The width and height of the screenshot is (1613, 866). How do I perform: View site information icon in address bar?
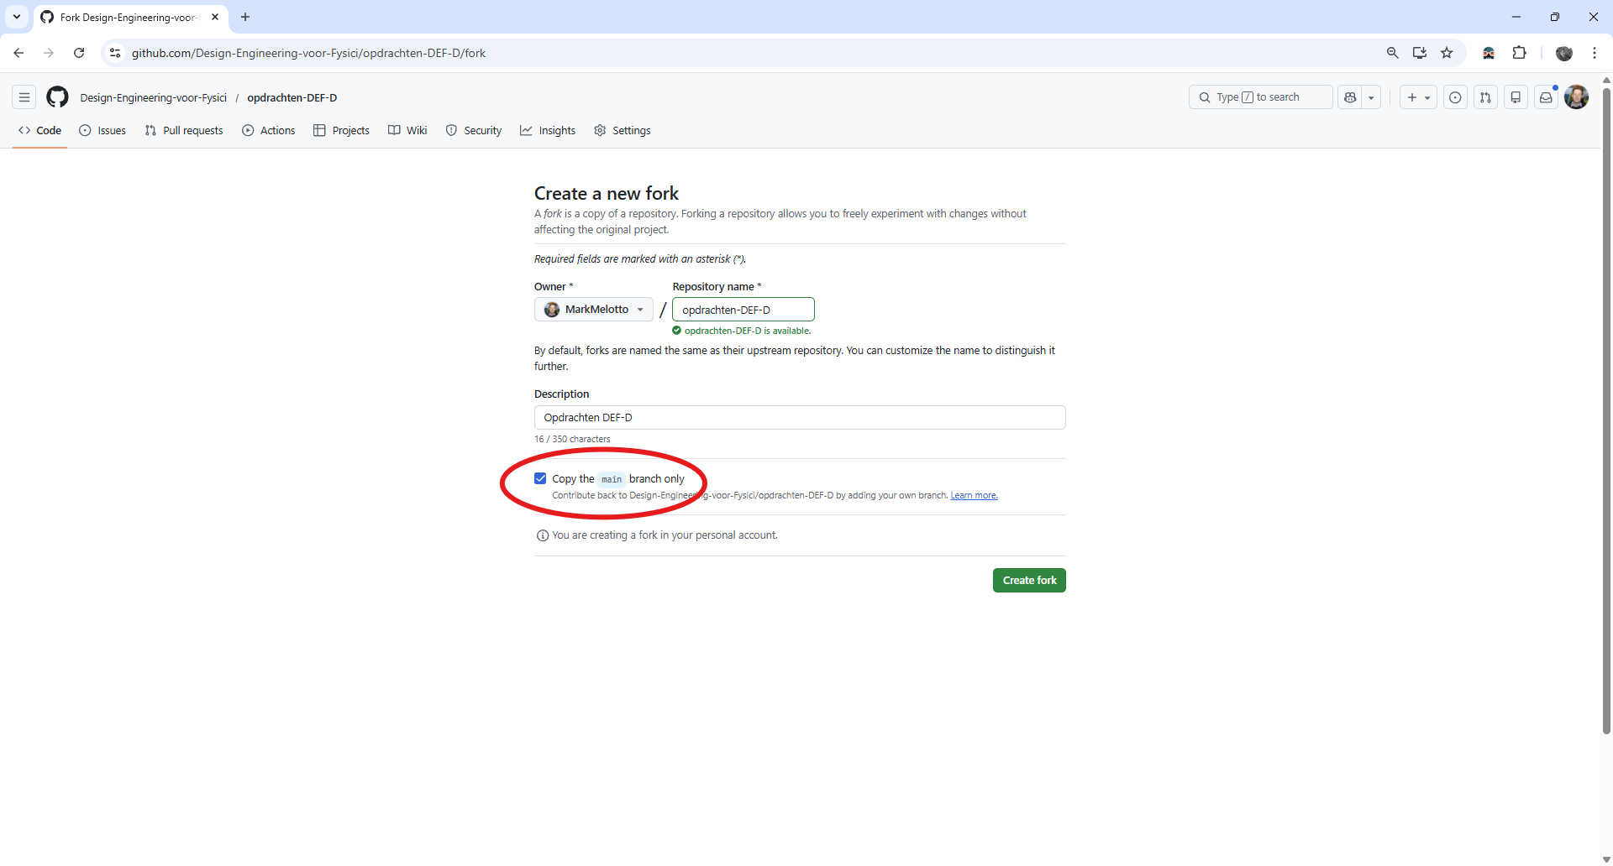point(115,53)
